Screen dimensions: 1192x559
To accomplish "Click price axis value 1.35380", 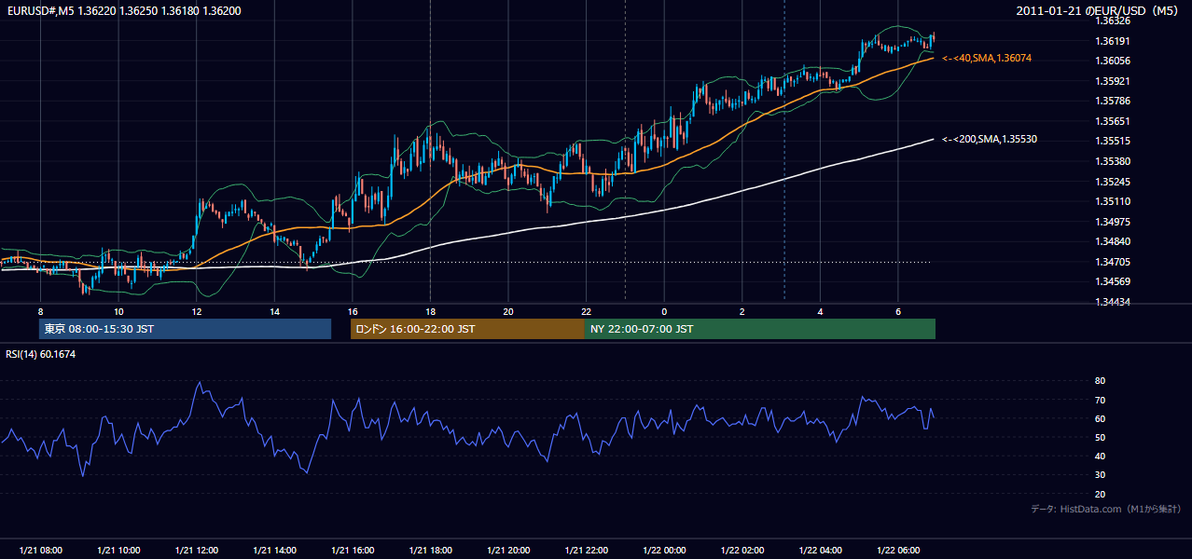I will 1112,161.
